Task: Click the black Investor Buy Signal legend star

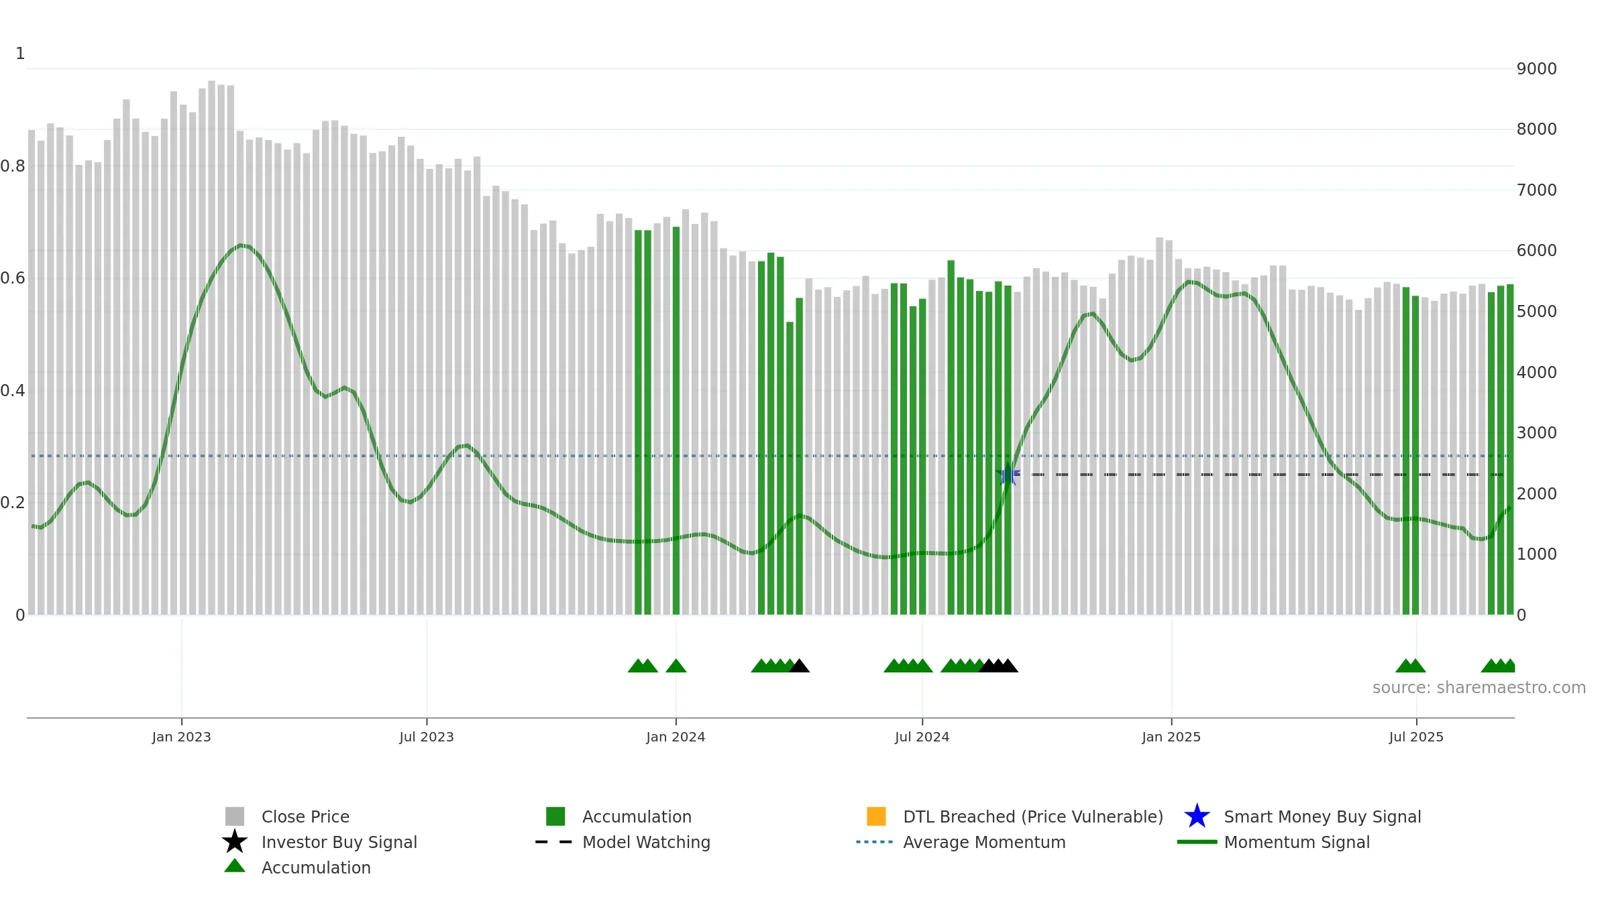Action: point(235,841)
